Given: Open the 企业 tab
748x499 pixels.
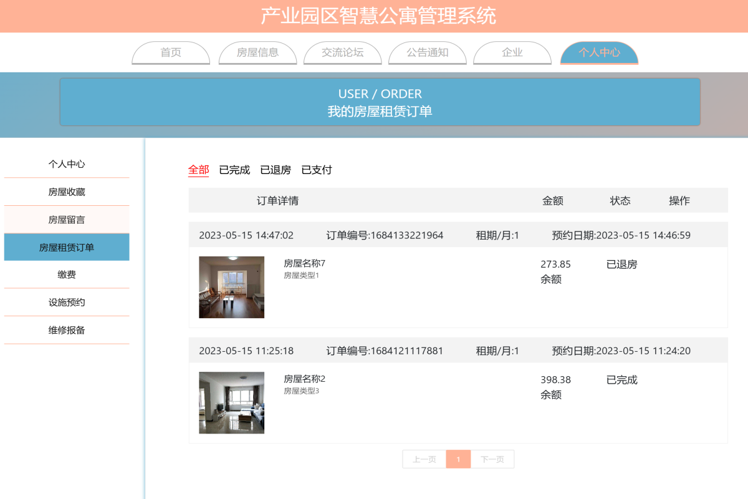Looking at the screenshot, I should (512, 53).
